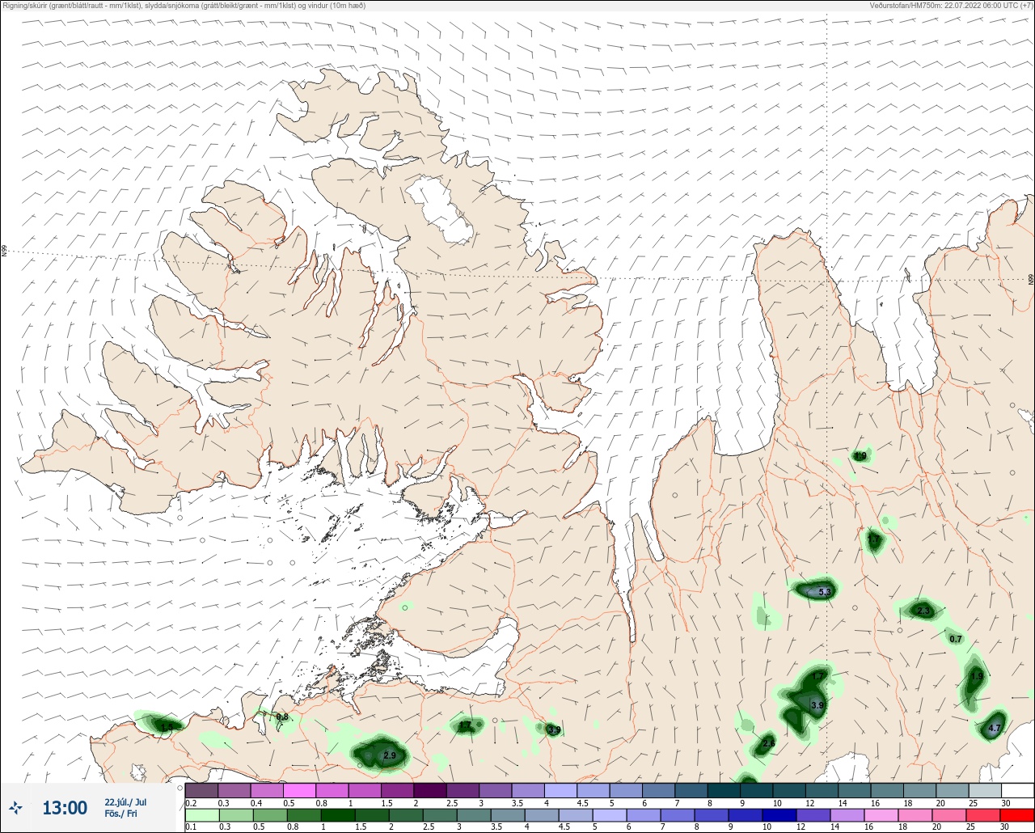Select the 2.9 precipitation value on the map
This screenshot has height=833, width=1035.
(x=390, y=755)
